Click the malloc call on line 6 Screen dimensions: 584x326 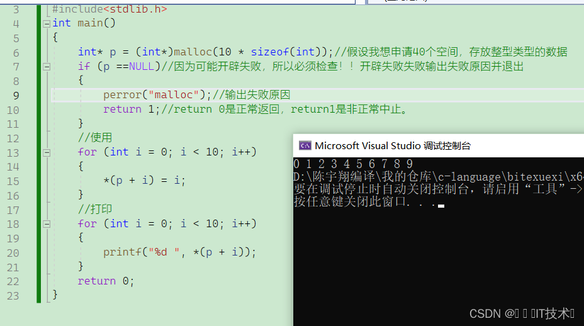tap(193, 52)
